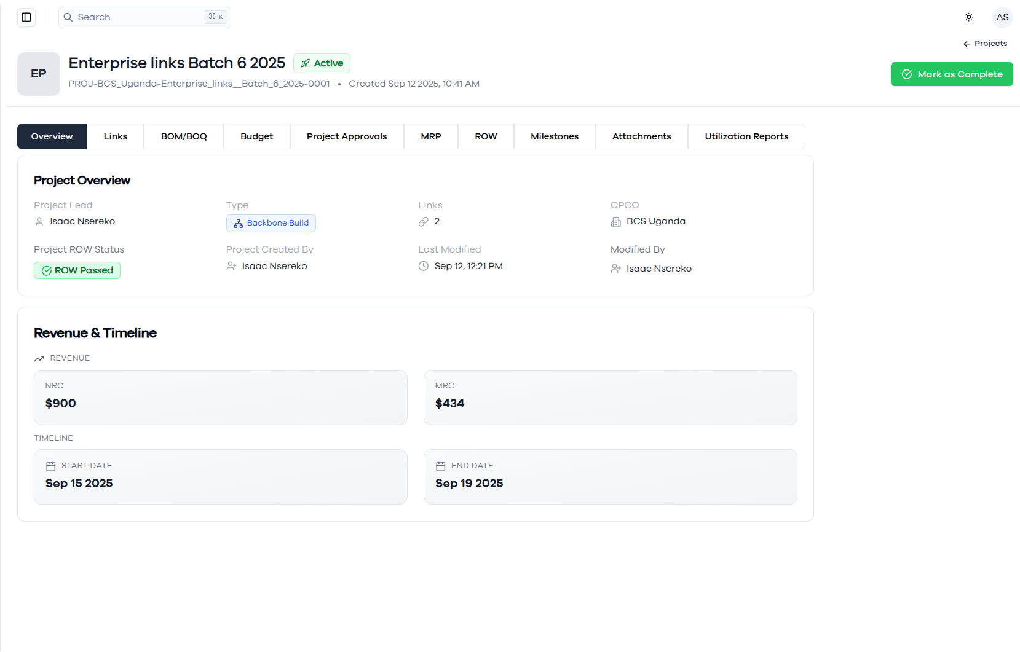The width and height of the screenshot is (1020, 652).
Task: Click the search magnifier icon
Action: tap(68, 17)
